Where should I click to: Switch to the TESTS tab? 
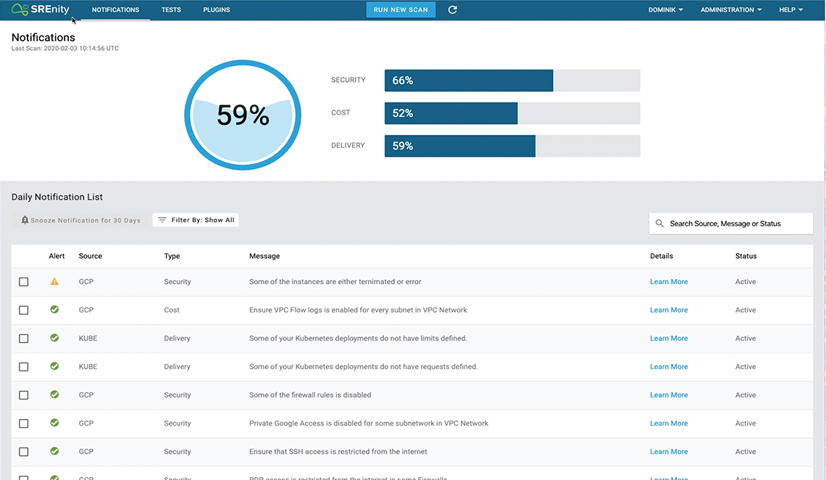pos(171,10)
